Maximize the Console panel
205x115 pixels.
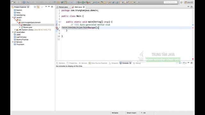192,63
